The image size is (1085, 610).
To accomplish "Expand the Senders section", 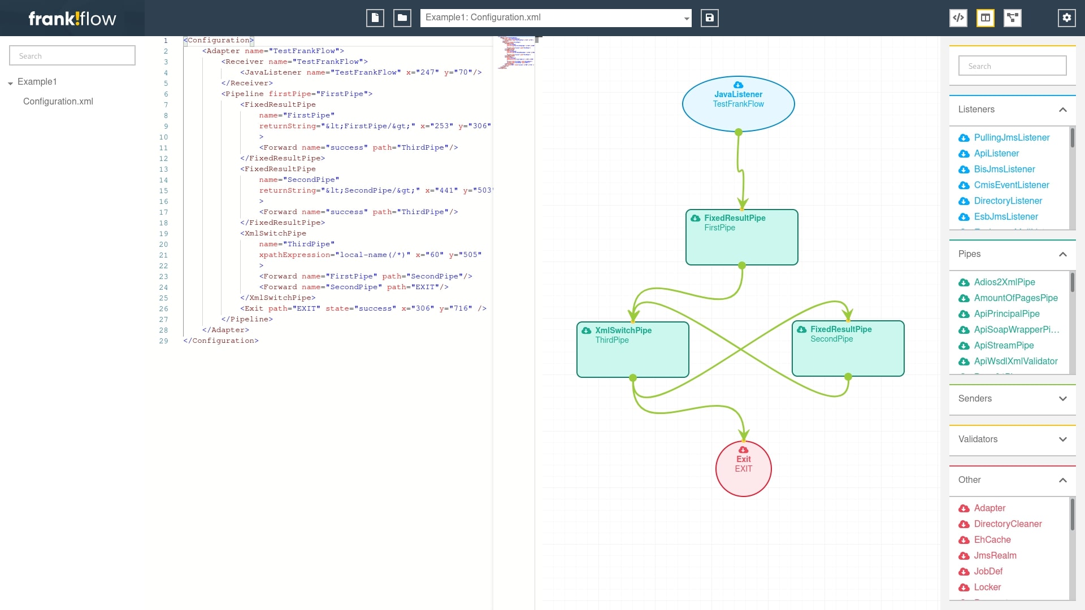I will [1063, 399].
